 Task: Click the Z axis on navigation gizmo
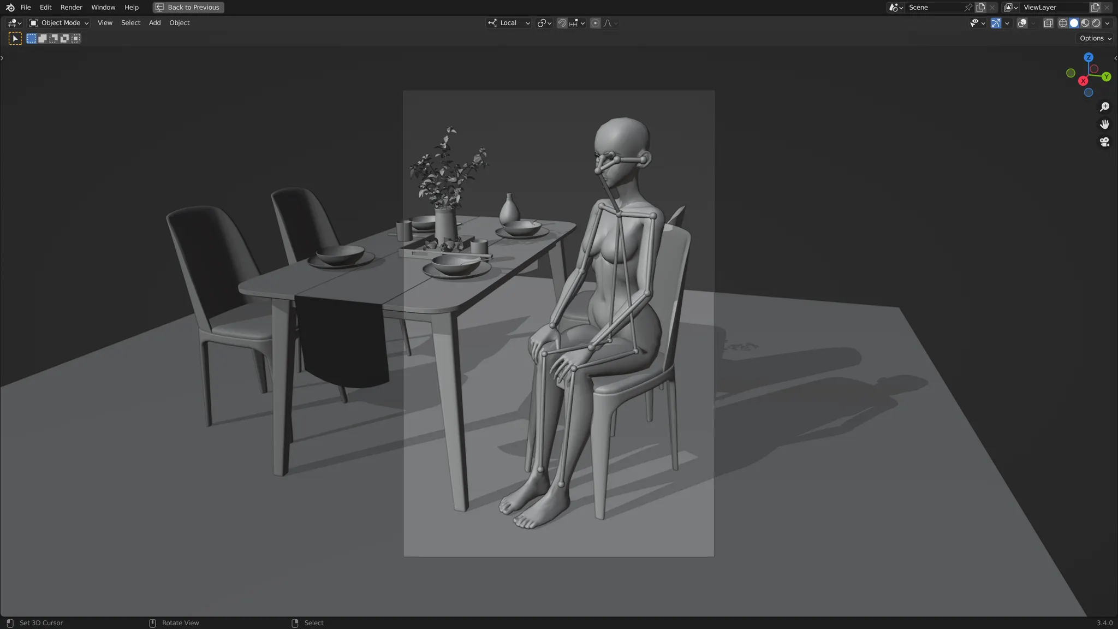point(1088,57)
